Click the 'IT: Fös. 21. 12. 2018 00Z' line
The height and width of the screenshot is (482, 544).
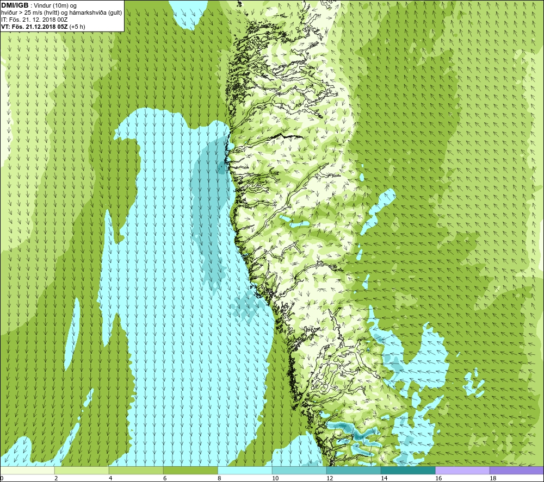pyautogui.click(x=34, y=20)
